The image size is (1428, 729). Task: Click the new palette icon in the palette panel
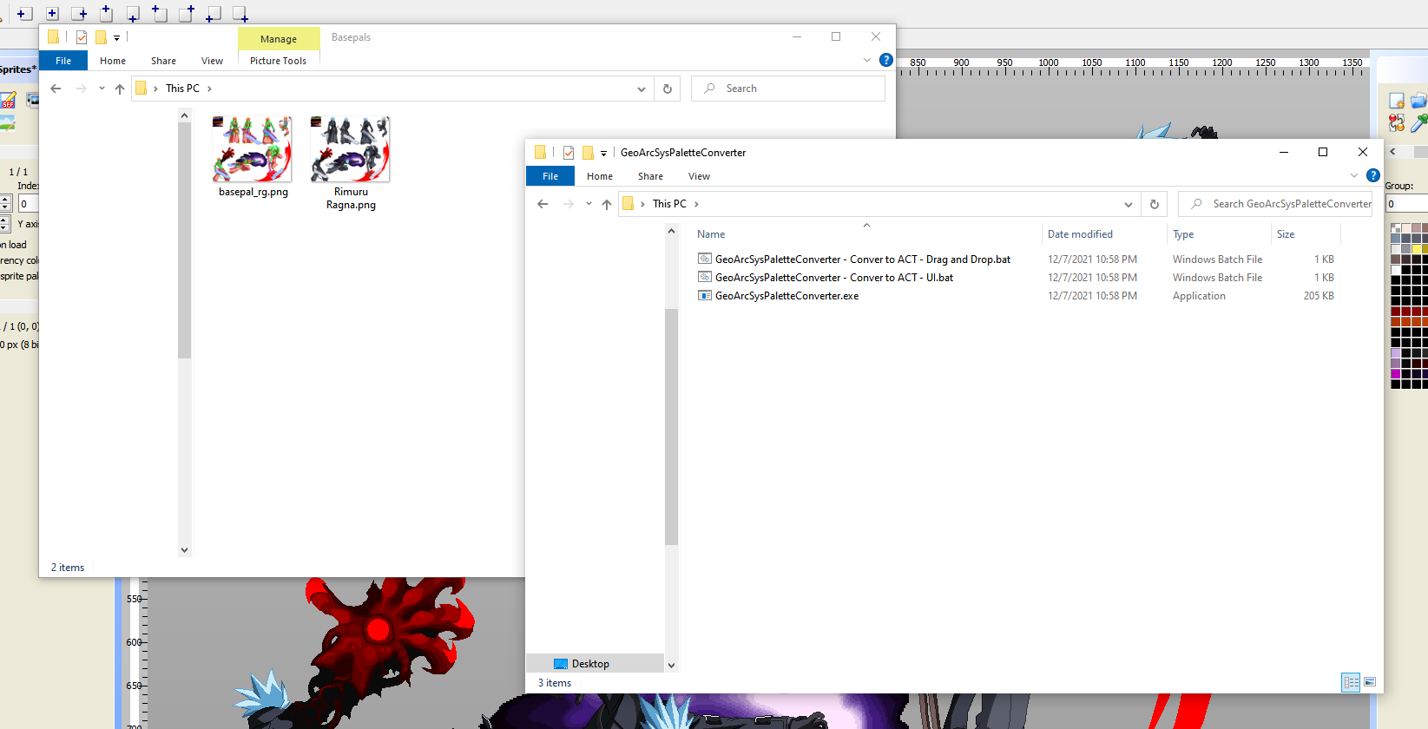point(1397,101)
